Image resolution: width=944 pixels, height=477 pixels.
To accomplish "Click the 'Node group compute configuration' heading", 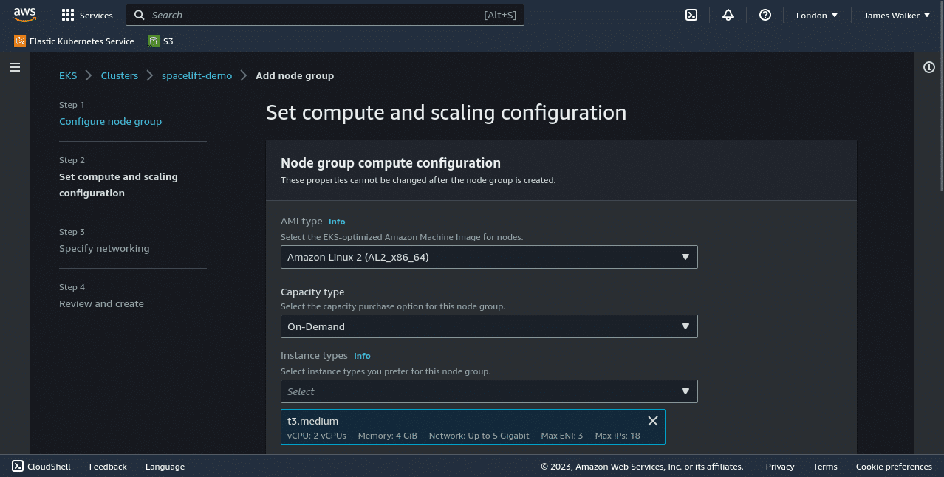I will [x=391, y=162].
